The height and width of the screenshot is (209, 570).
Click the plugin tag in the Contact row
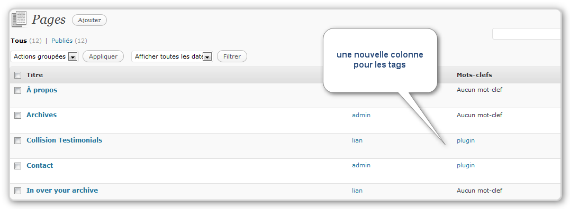click(x=466, y=165)
